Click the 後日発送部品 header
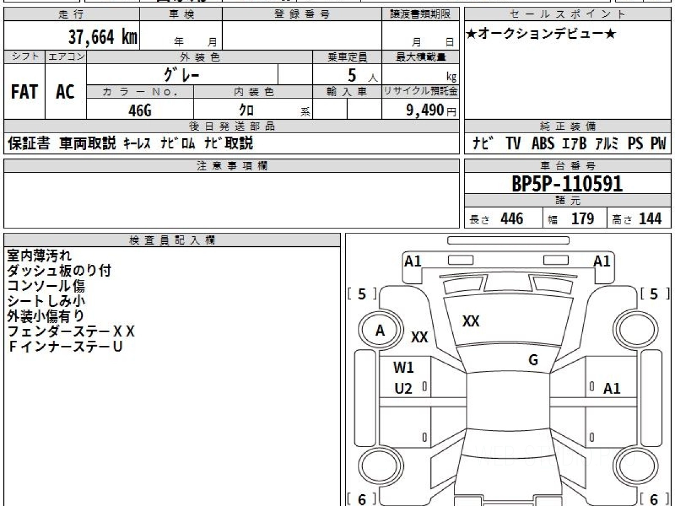This screenshot has height=506, width=675. pos(232,126)
